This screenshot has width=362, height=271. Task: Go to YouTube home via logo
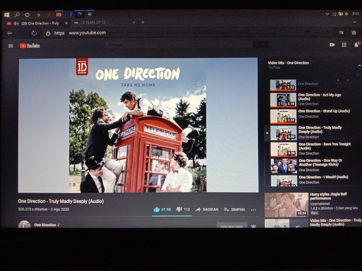tap(30, 46)
